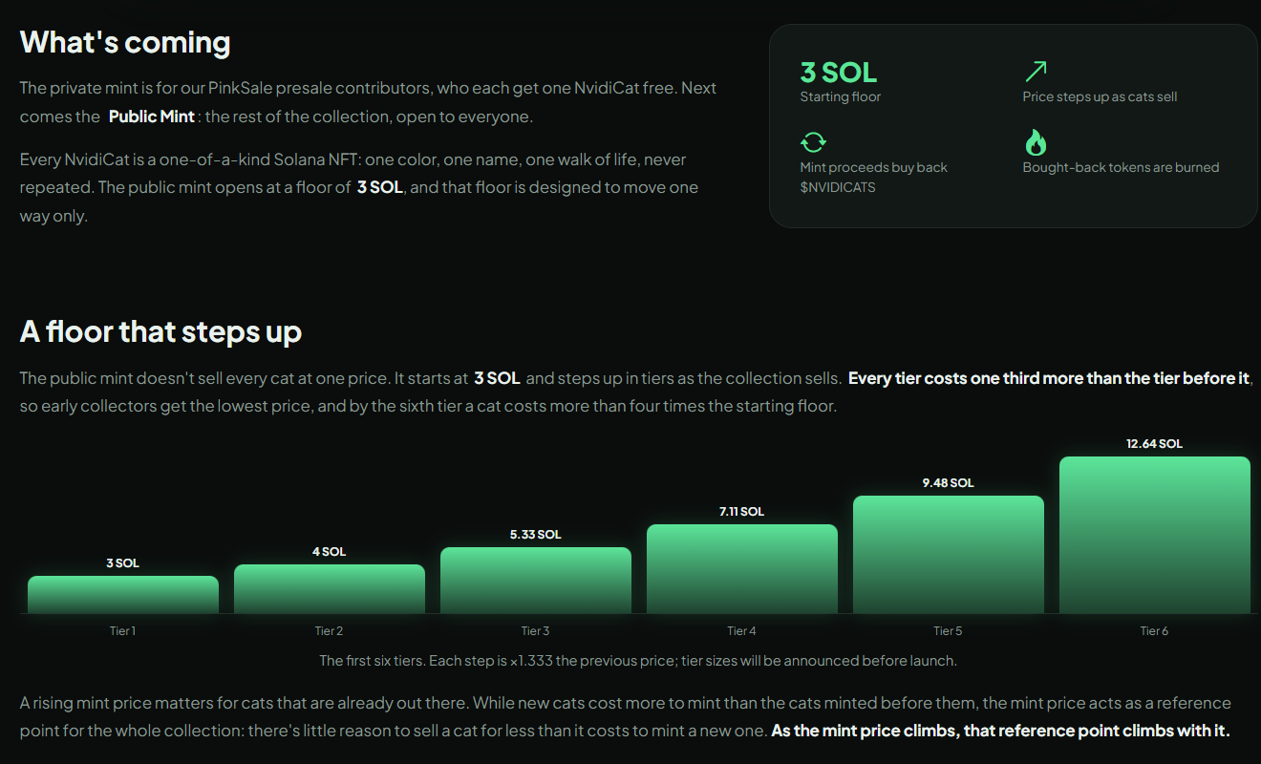Click the green 3 SOL starting floor figure
Image resolution: width=1261 pixels, height=764 pixels.
click(x=839, y=73)
